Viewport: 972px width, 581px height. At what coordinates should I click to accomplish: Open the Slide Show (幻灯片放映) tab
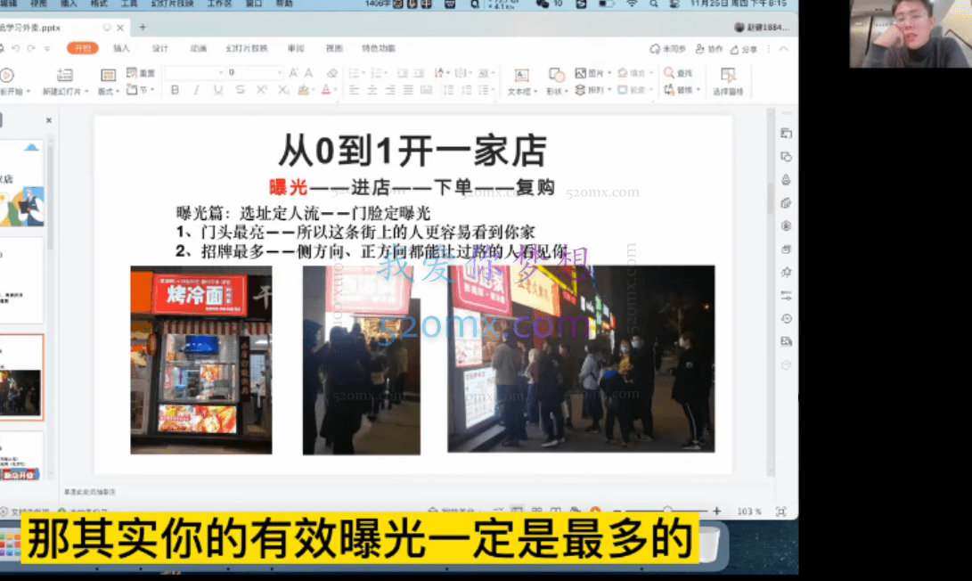click(x=246, y=48)
